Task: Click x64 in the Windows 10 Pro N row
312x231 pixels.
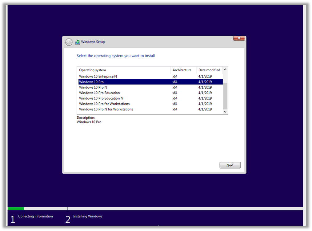Action: (x=175, y=87)
